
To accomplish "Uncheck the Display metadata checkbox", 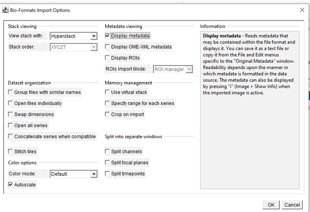I will click(x=107, y=36).
